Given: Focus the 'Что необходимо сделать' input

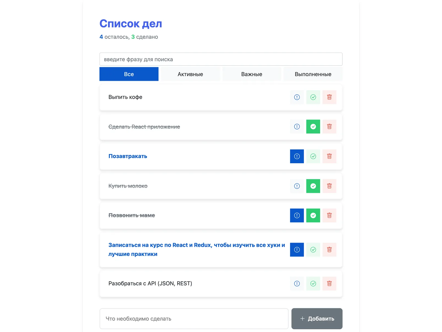Looking at the screenshot, I should click(x=194, y=319).
